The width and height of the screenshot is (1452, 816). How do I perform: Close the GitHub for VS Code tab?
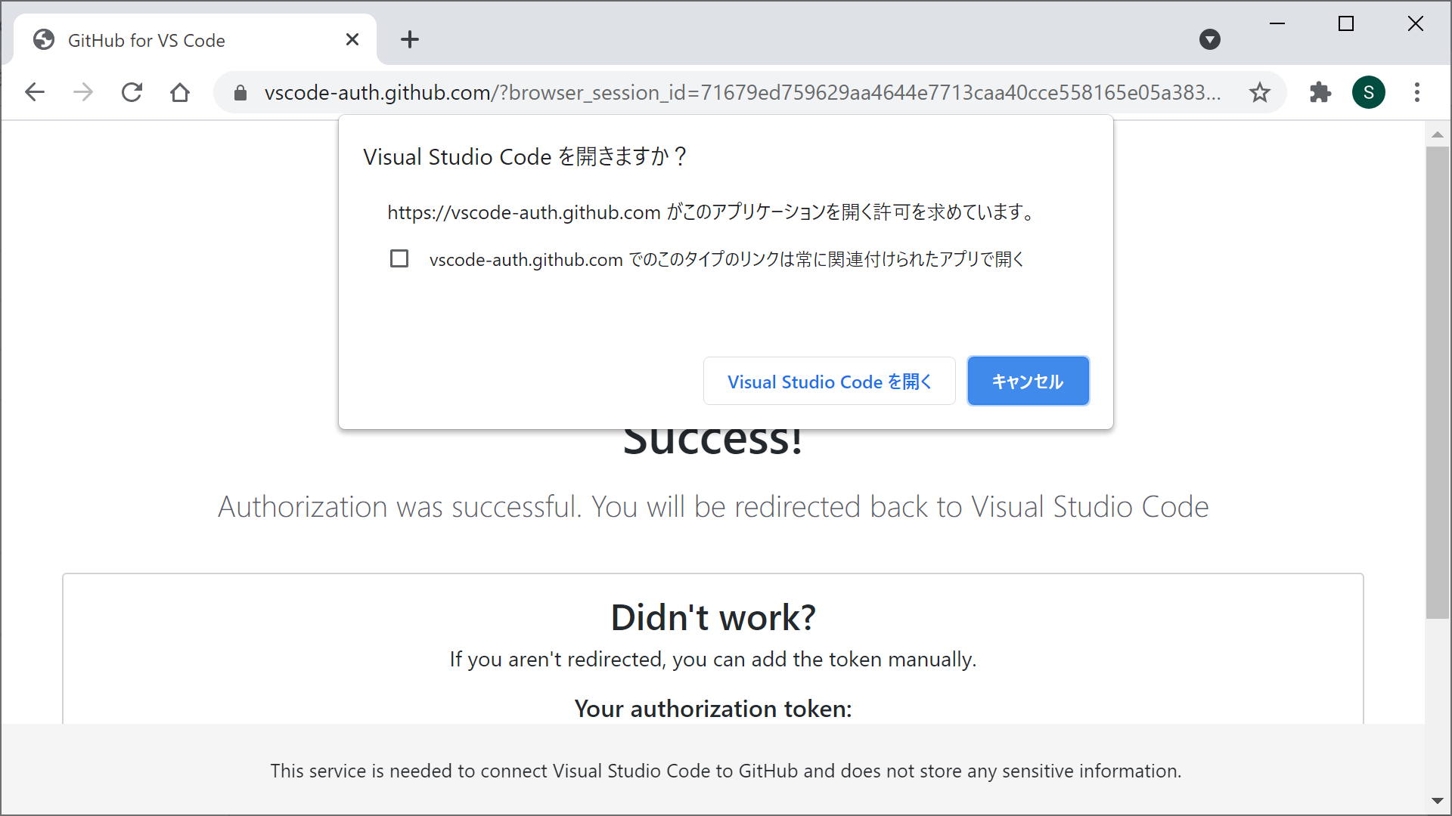[352, 39]
